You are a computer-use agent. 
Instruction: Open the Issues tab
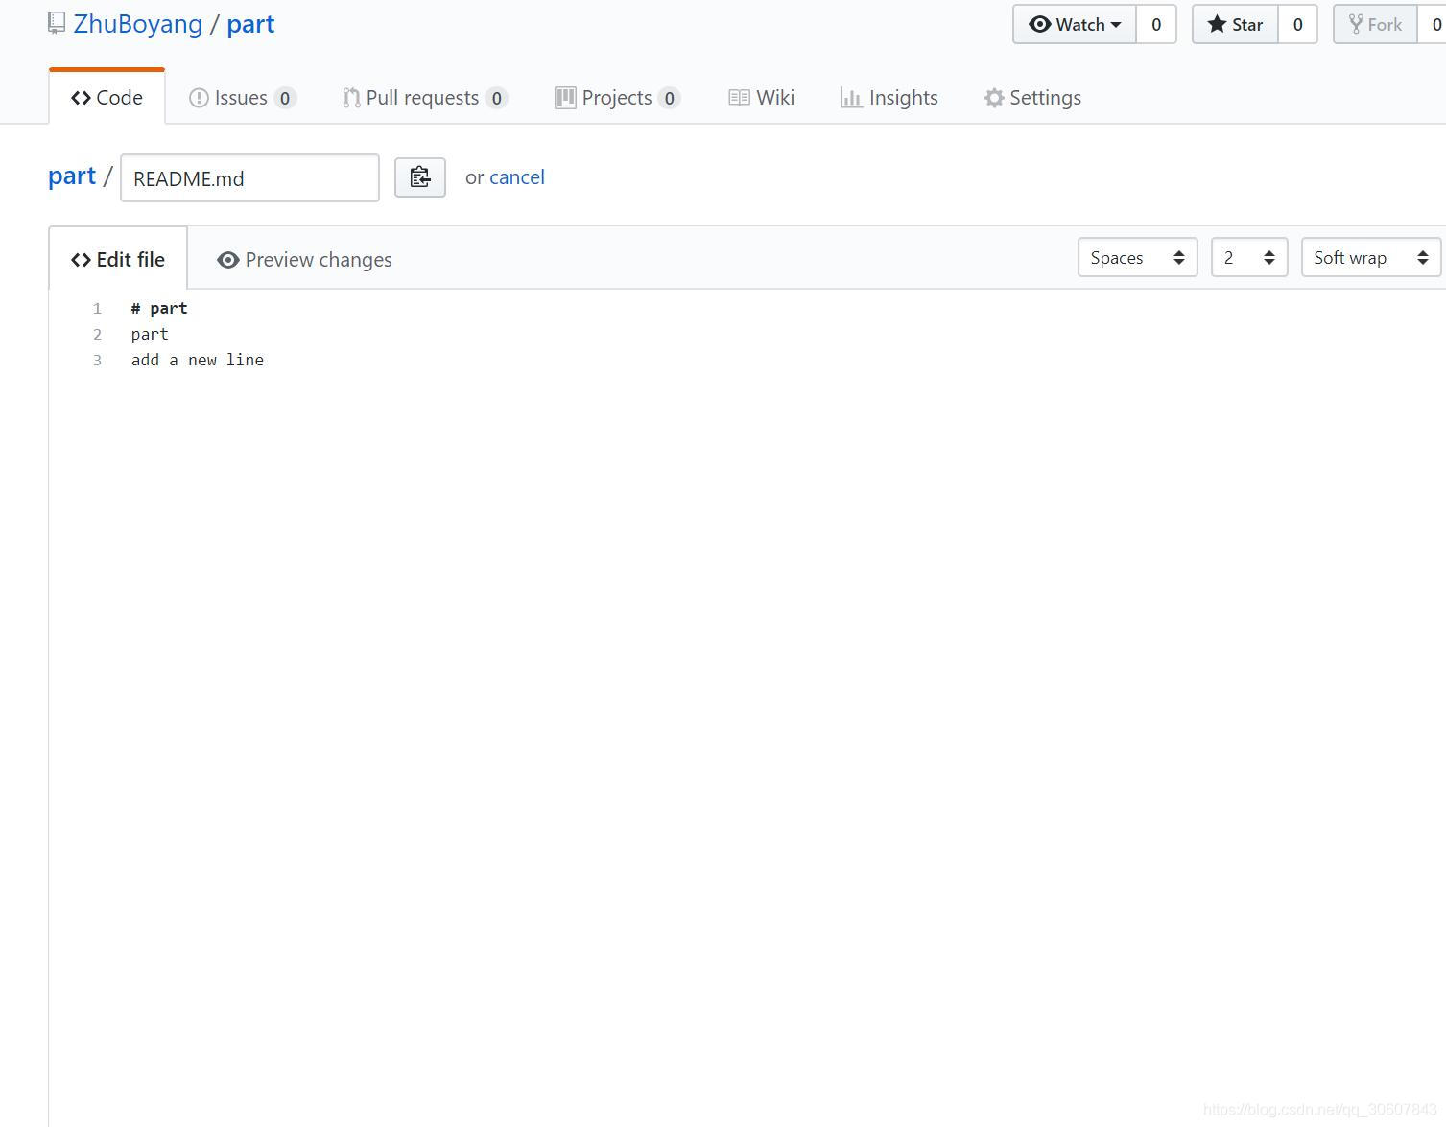pos(243,98)
